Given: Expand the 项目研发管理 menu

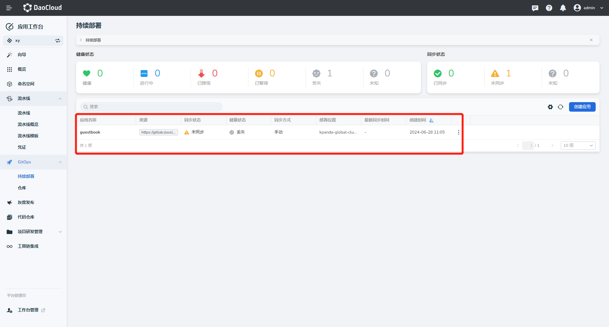Looking at the screenshot, I should (x=60, y=232).
